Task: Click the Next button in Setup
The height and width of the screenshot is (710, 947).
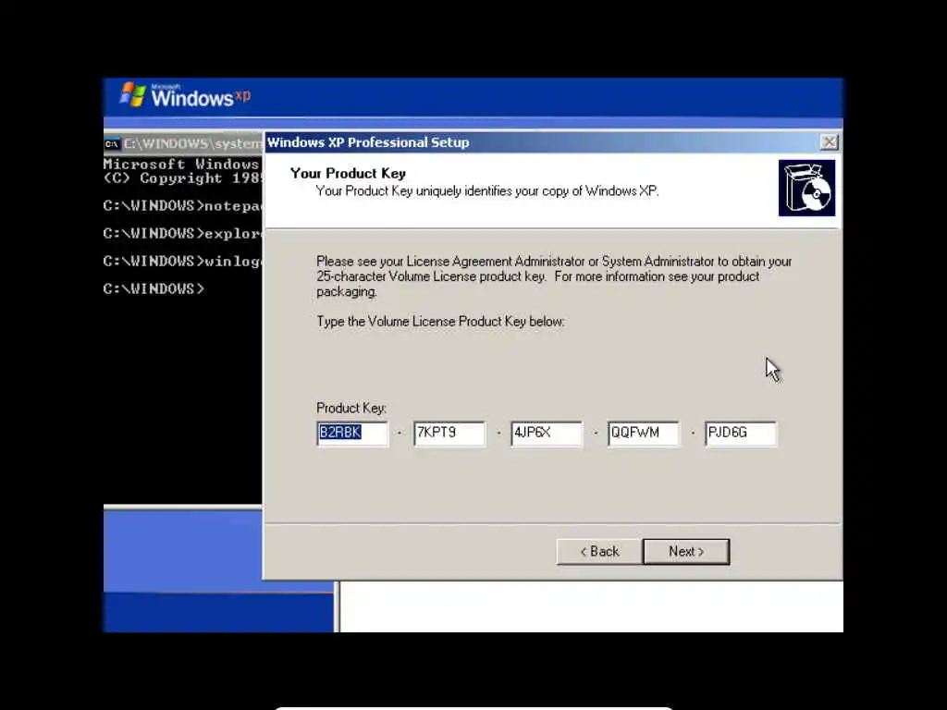Action: point(686,551)
